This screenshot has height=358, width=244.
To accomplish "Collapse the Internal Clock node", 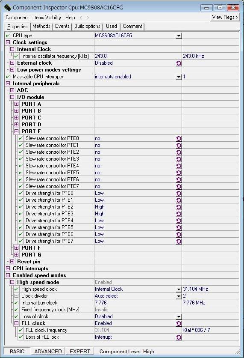I will pyautogui.click(x=12, y=49).
